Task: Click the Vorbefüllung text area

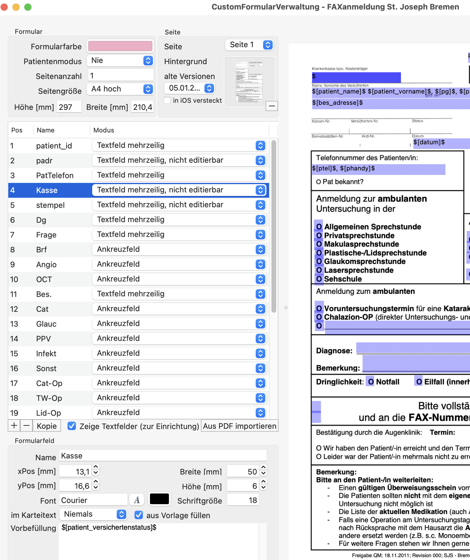Action: [x=159, y=541]
